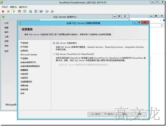Image resolution: width=166 pixels, height=126 pixels.
Task: Select 高级 in the Installation Center sidebar
Action: coord(7,46)
